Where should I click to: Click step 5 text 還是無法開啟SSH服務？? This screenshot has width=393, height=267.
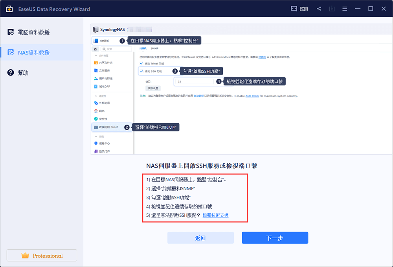pyautogui.click(x=173, y=215)
